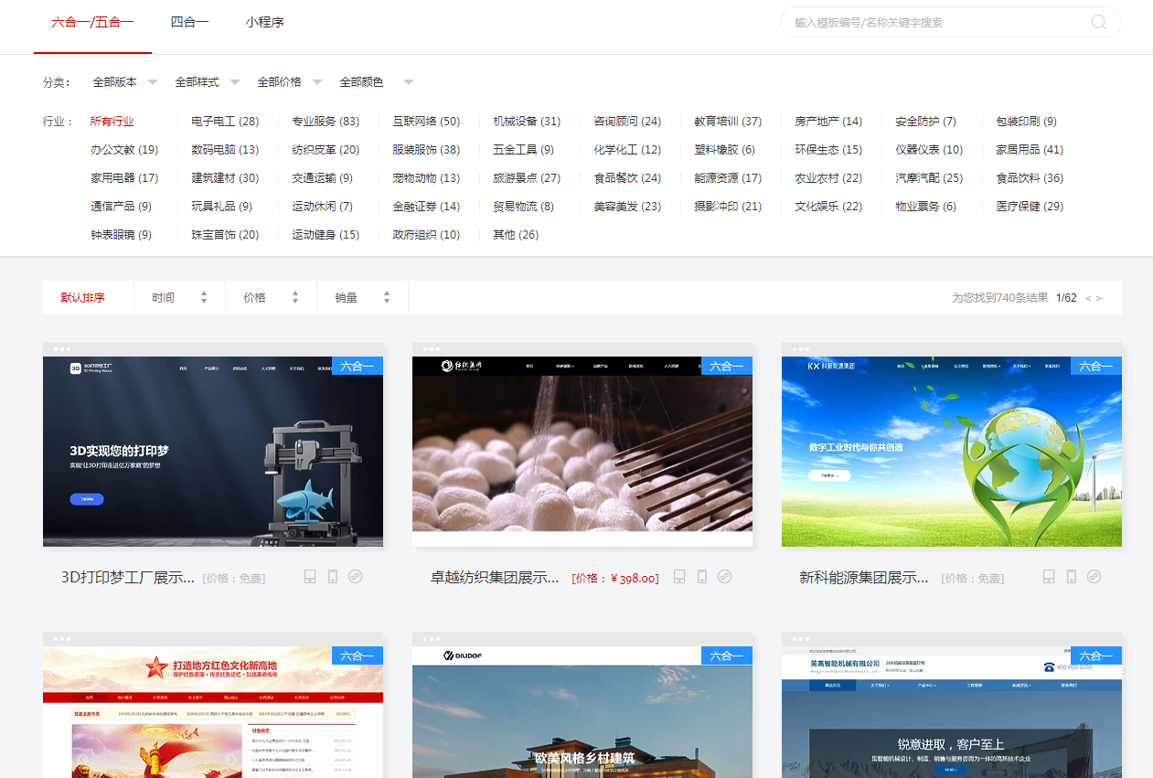Filter by 建筑建材 (30) industry
This screenshot has height=778, width=1153.
225,177
